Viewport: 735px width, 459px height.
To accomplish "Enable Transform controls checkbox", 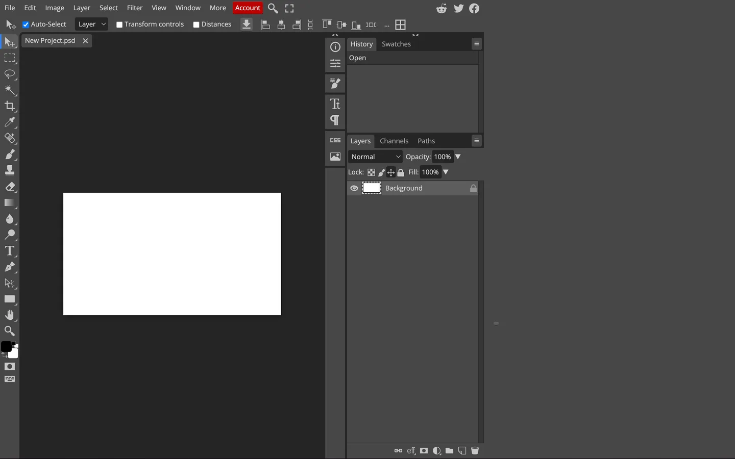I will point(119,24).
